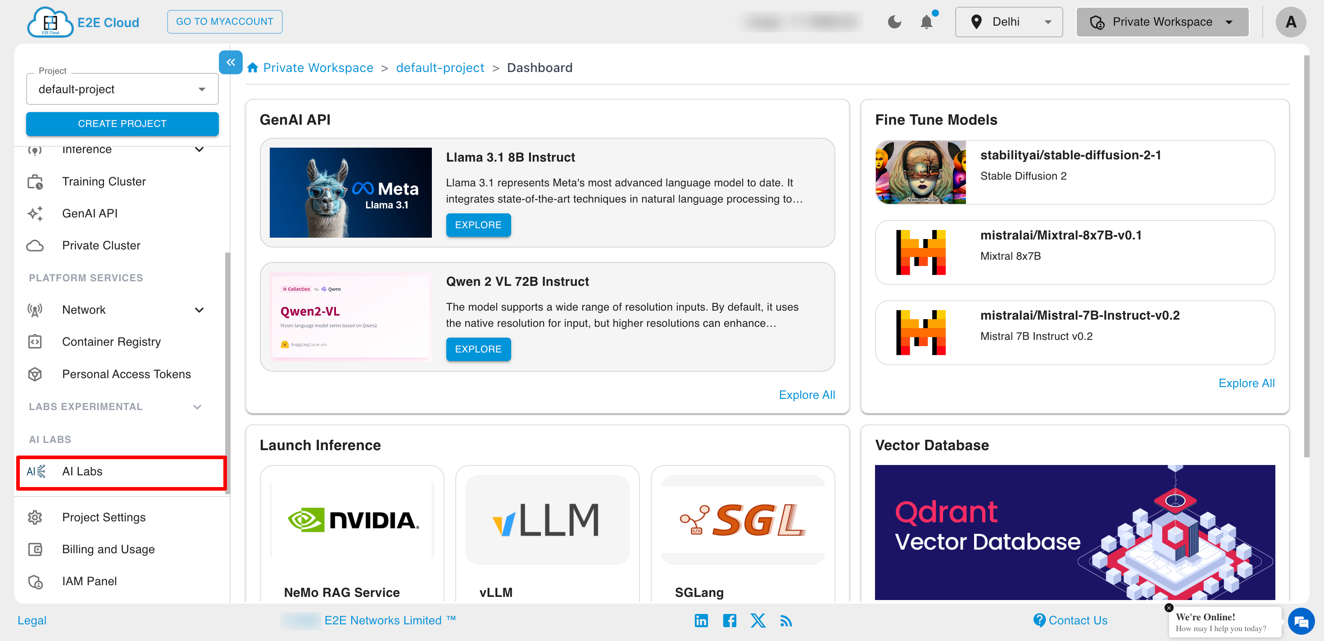Click the AI Labs icon
1324x641 pixels.
36,471
